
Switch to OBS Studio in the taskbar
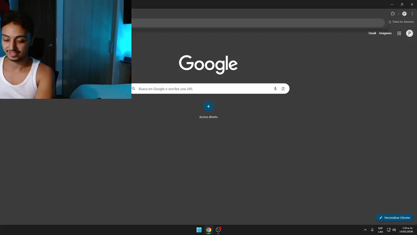click(x=218, y=230)
